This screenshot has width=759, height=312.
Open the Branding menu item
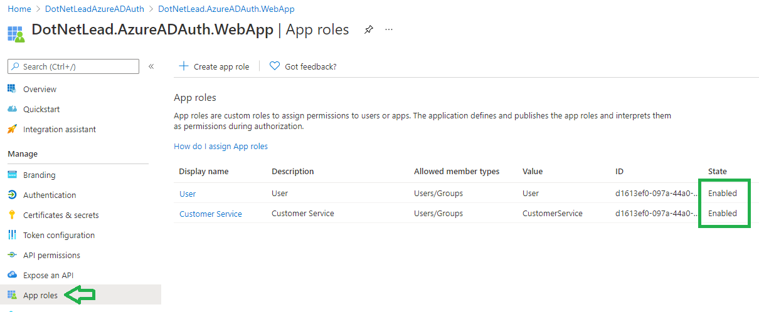[39, 175]
